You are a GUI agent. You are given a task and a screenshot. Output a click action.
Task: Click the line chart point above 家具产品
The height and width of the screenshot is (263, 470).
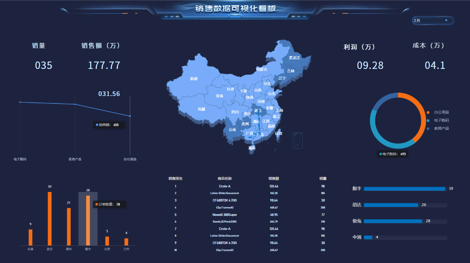pos(75,104)
